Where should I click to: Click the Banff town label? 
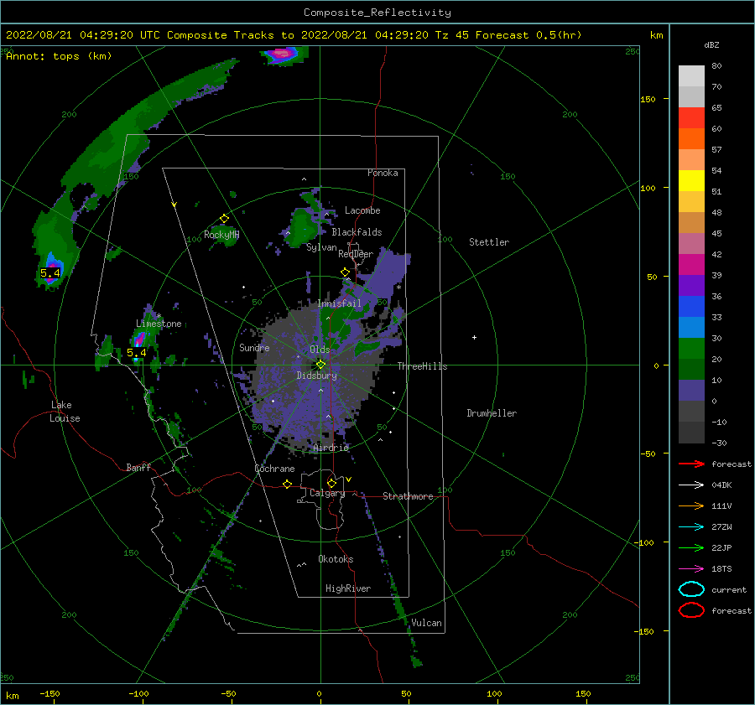pos(138,467)
